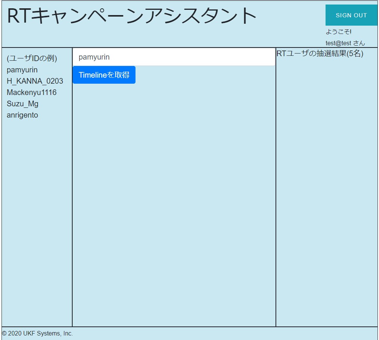Click the RTキャンペーンアシスタント page title
379x340 pixels.
[x=132, y=16]
